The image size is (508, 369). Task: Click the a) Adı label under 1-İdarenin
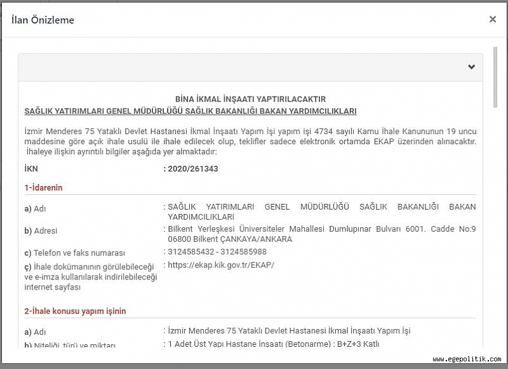36,209
